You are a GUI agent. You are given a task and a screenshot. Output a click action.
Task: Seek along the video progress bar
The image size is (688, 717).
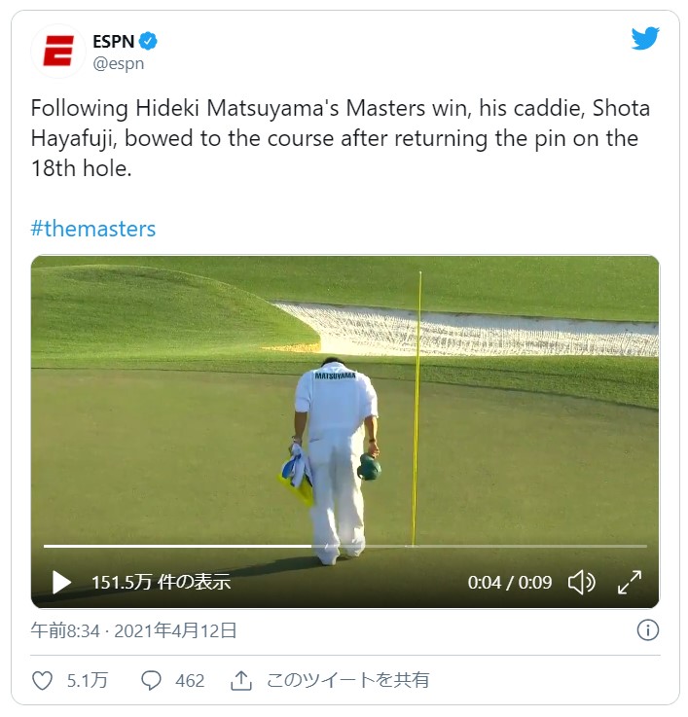tap(345, 546)
